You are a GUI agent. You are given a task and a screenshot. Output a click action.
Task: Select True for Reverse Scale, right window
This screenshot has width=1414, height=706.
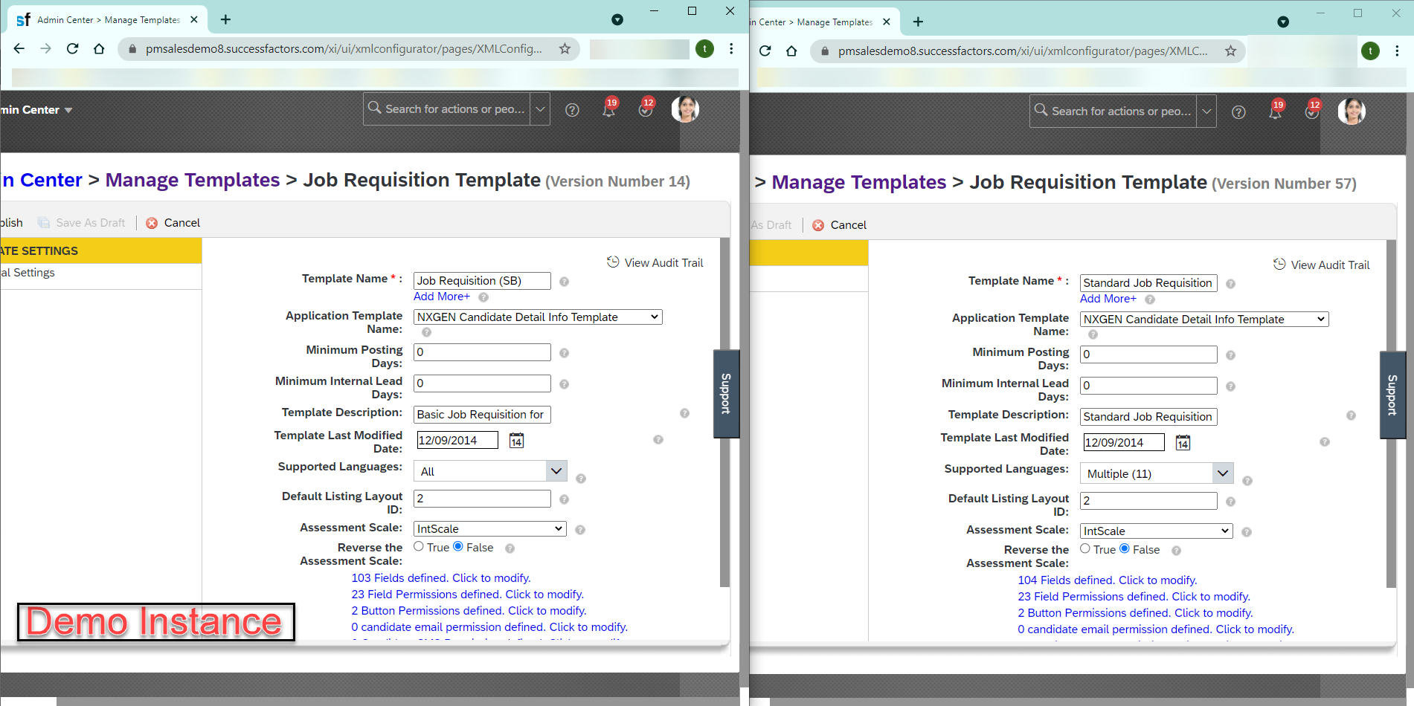1085,549
